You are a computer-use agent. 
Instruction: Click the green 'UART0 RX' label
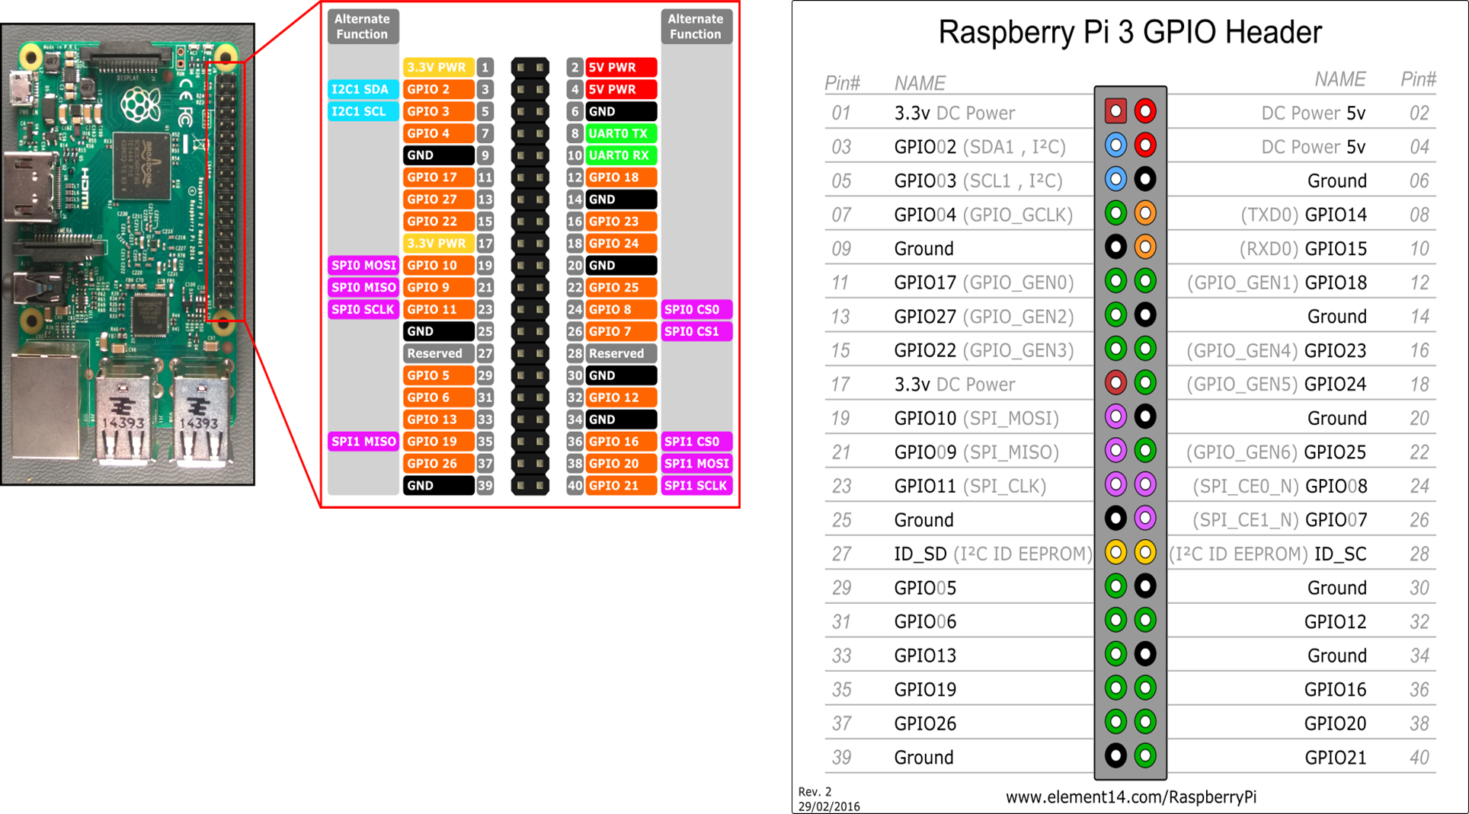[x=621, y=155]
